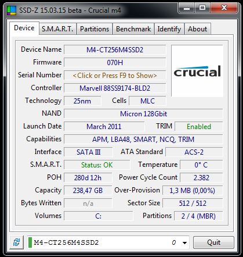Minimize the SSD-Z window
Screen dimensions: 243x257
coord(187,9)
